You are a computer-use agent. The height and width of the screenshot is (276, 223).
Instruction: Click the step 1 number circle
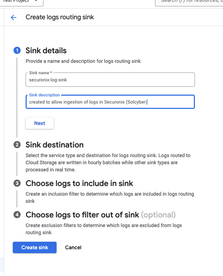pos(17,51)
